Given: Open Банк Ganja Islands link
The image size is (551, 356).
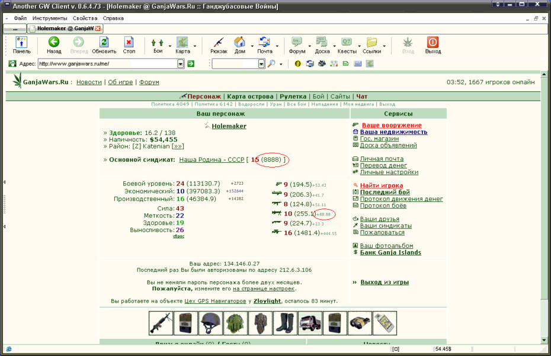Looking at the screenshot, I should pyautogui.click(x=390, y=252).
